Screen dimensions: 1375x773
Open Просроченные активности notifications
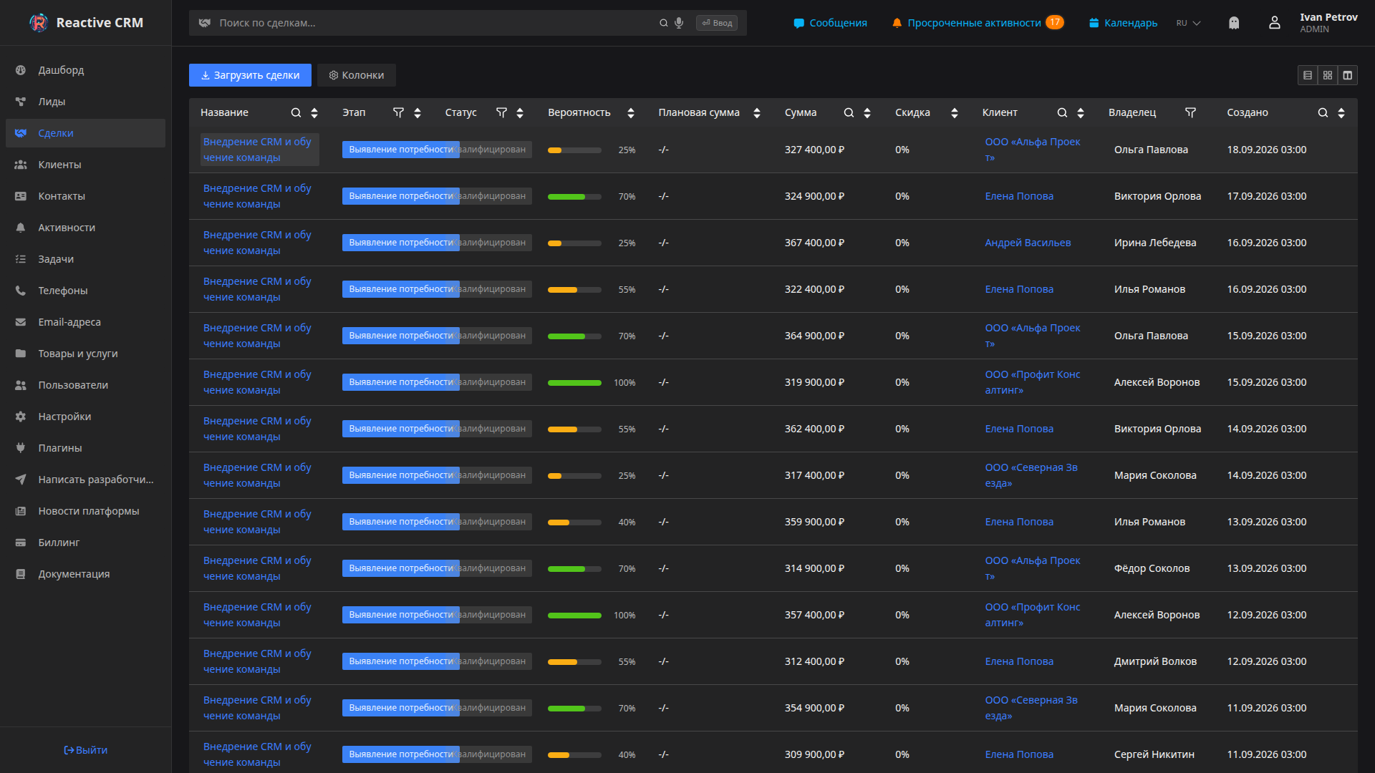[978, 23]
